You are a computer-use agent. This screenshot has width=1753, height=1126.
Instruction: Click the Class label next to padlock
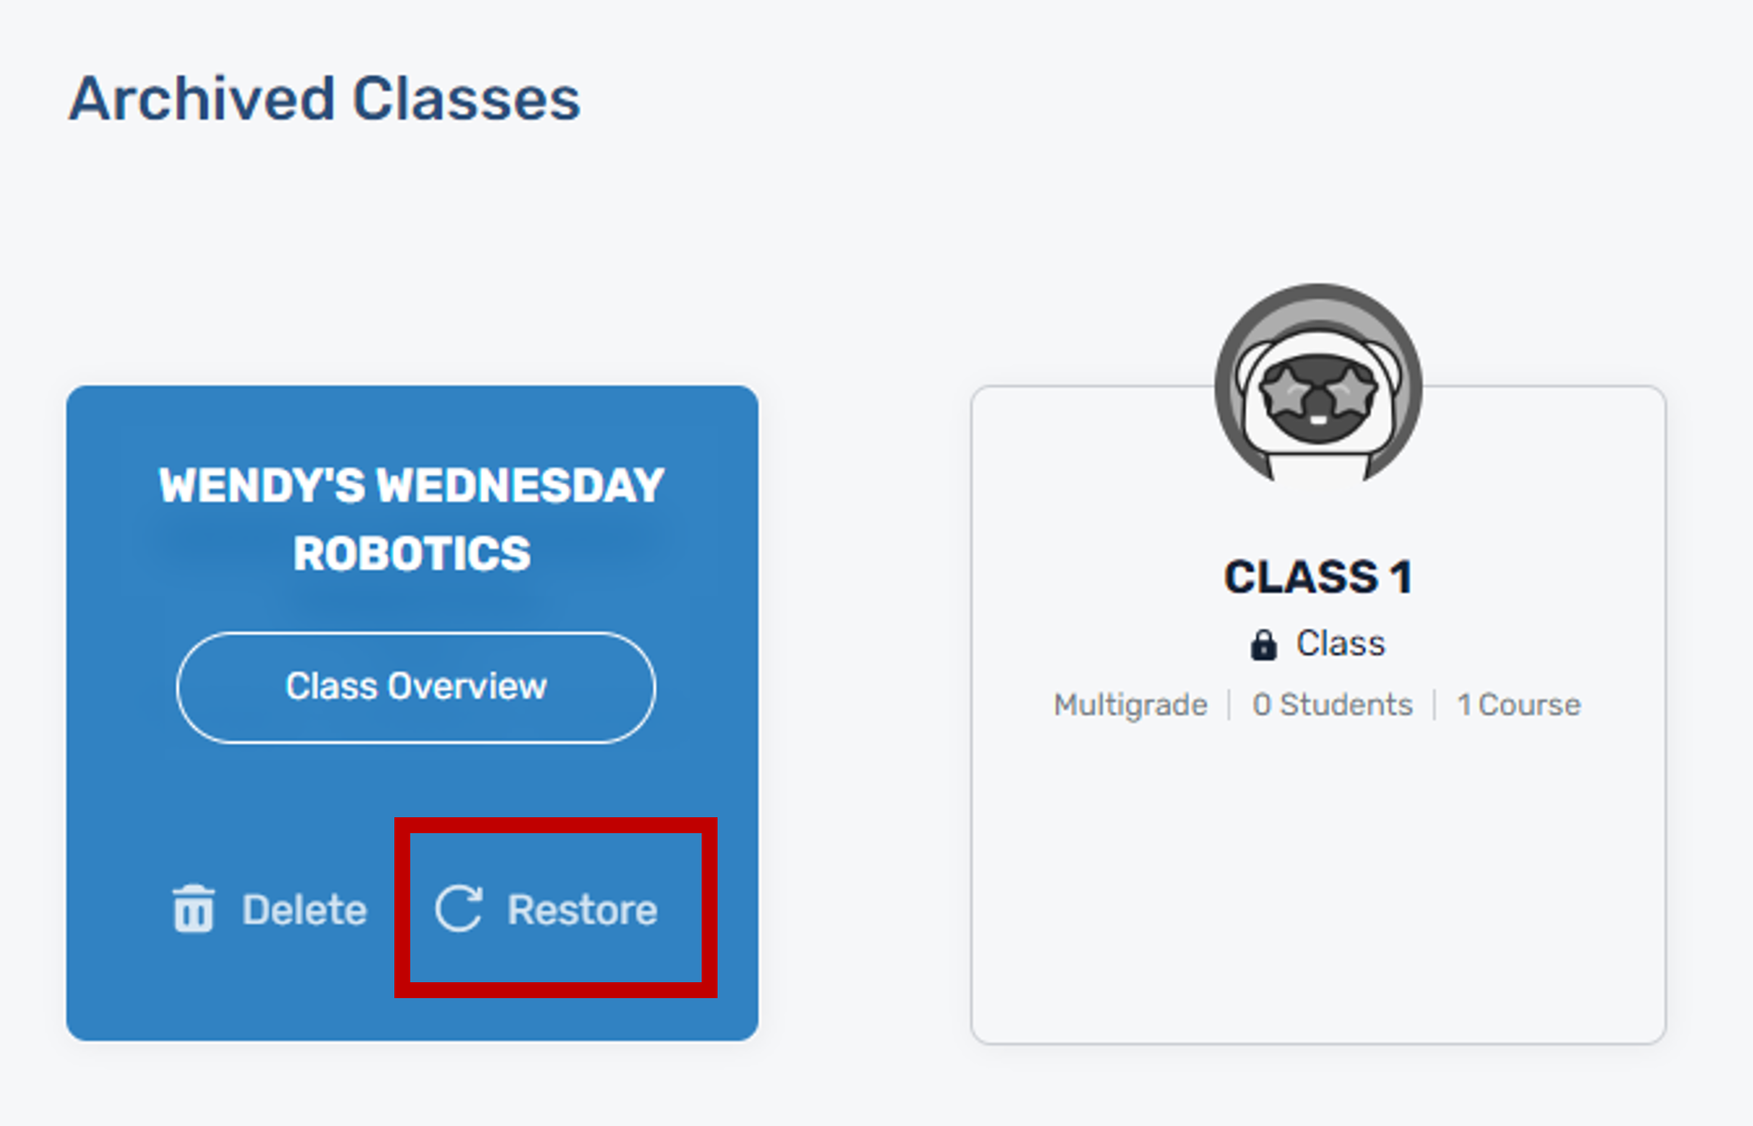[1340, 644]
